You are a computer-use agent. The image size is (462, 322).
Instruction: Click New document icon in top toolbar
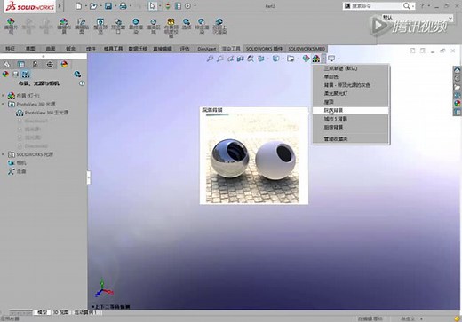pyautogui.click(x=78, y=6)
